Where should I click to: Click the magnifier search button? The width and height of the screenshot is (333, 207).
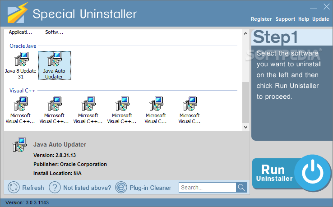pos(241,188)
